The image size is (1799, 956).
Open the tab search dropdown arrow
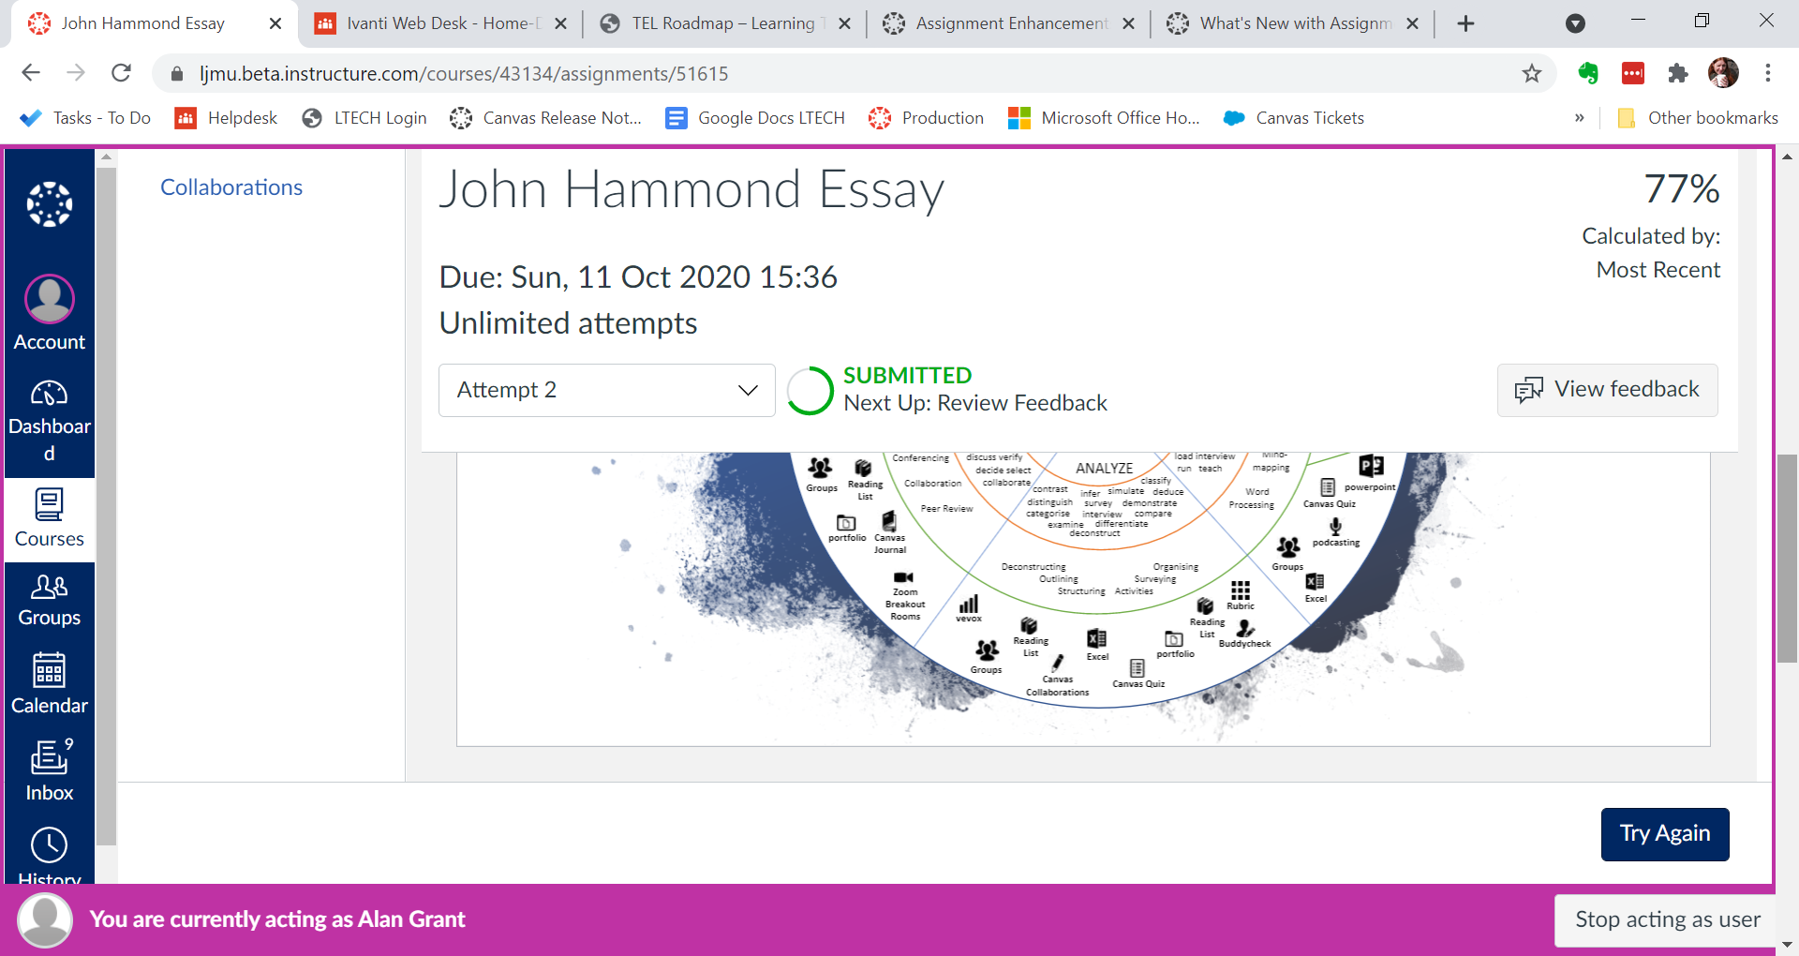coord(1576,23)
